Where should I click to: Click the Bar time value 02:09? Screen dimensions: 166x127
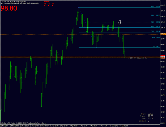150,118
